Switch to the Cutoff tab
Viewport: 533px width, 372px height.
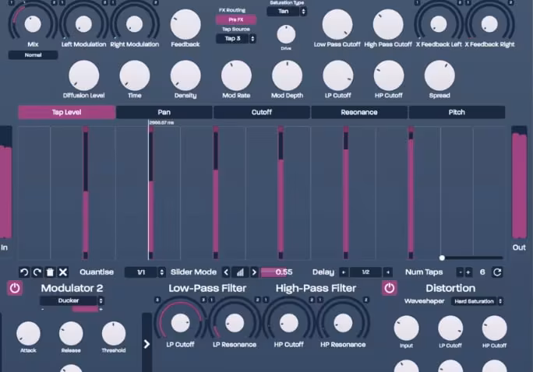click(x=262, y=112)
